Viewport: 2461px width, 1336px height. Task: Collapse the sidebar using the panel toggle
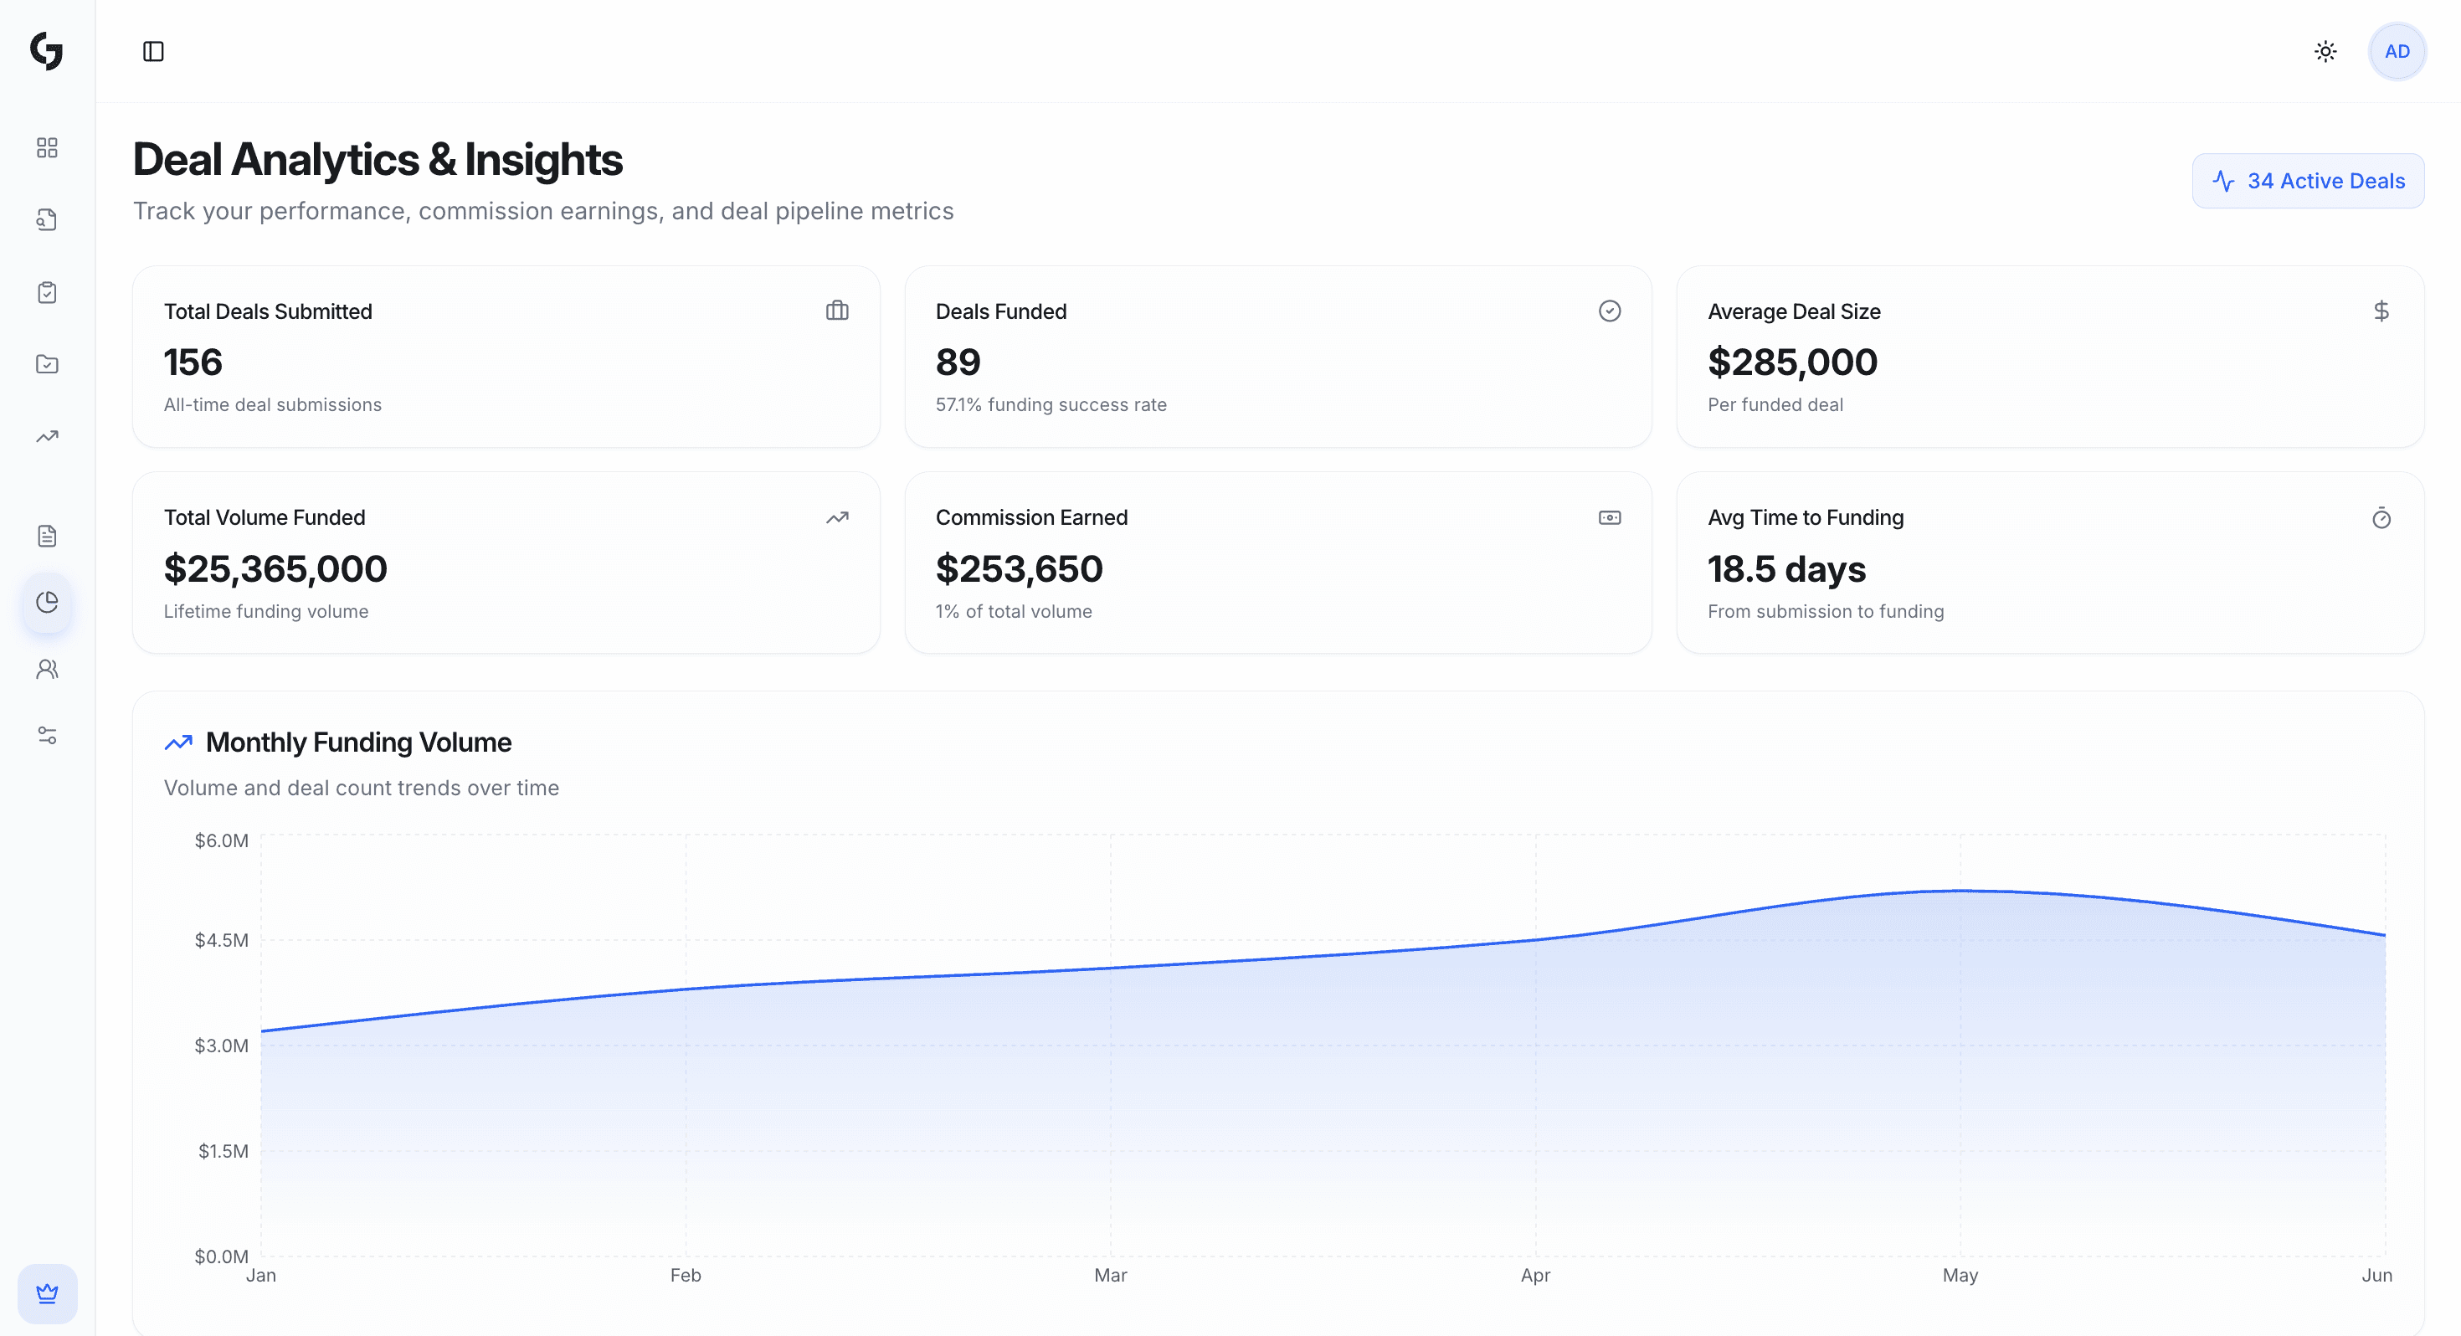pyautogui.click(x=156, y=51)
